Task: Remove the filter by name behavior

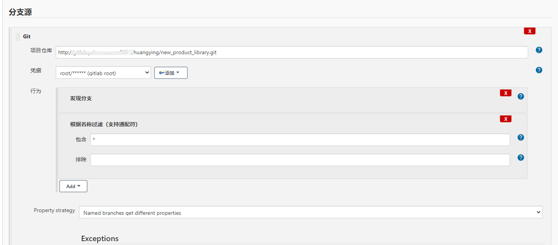Action: [x=505, y=119]
